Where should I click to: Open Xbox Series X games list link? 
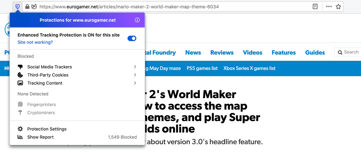coord(249,68)
